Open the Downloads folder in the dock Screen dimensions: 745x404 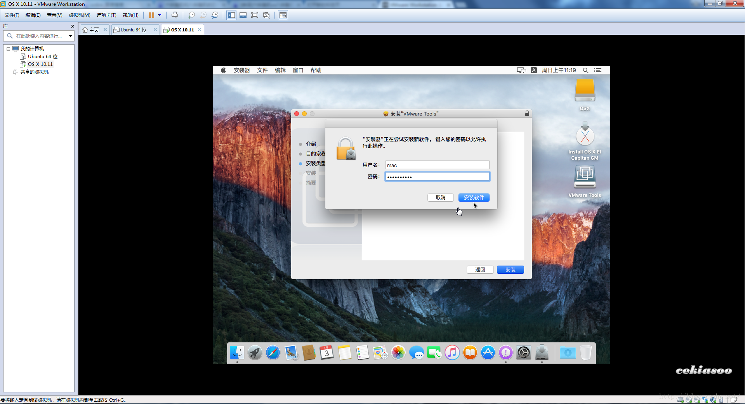click(568, 352)
